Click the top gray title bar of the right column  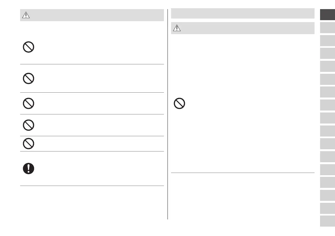click(x=242, y=14)
